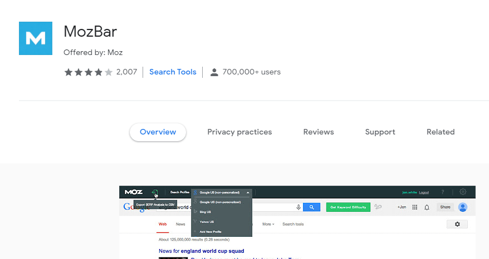Click the 'About 125,000,000 results' text

(x=194, y=240)
